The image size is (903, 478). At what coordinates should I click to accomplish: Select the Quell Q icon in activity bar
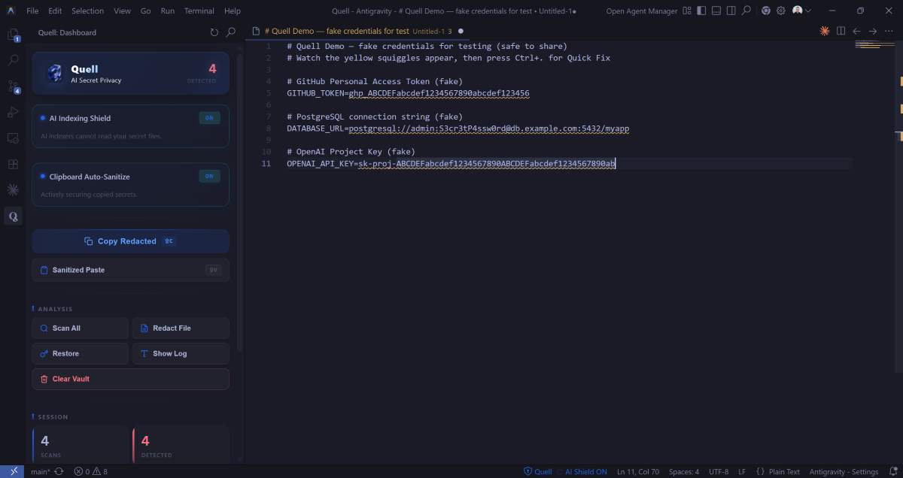[13, 216]
